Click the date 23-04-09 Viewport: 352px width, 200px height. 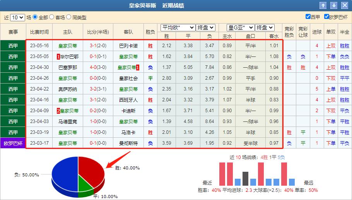(x=39, y=111)
